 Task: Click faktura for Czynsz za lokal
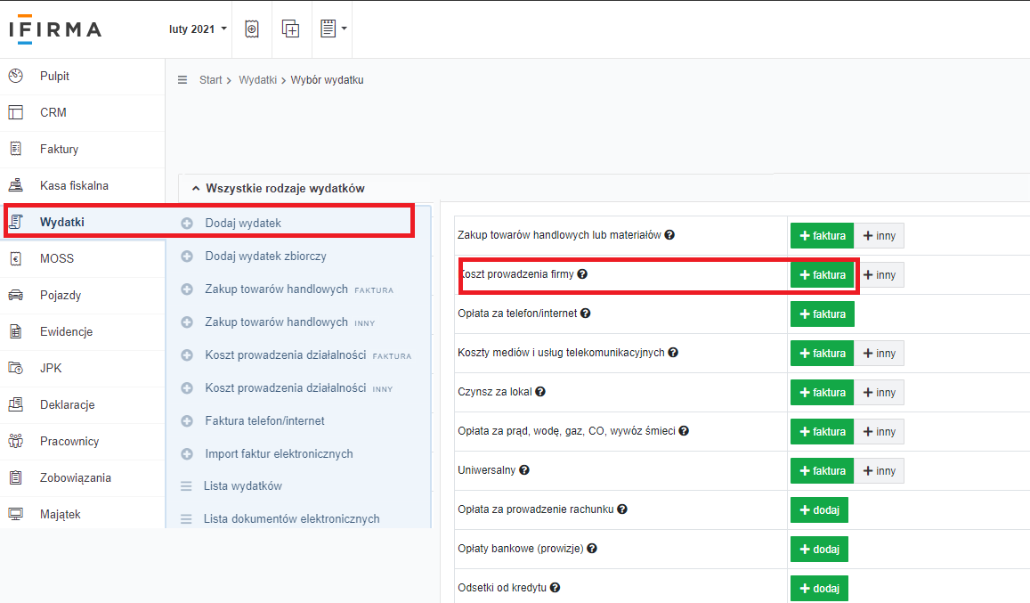tap(822, 393)
